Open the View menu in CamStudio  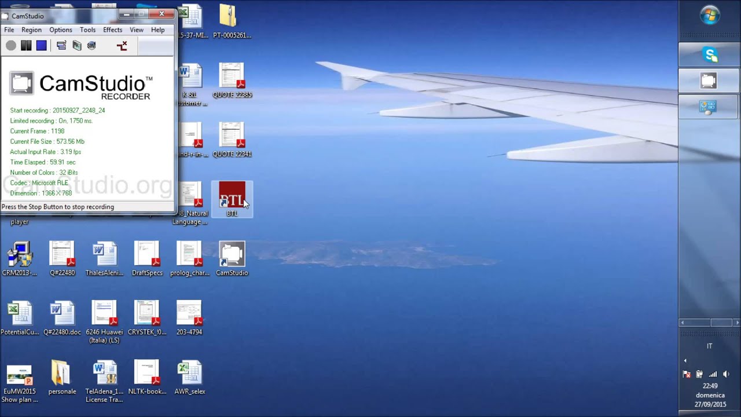click(137, 30)
